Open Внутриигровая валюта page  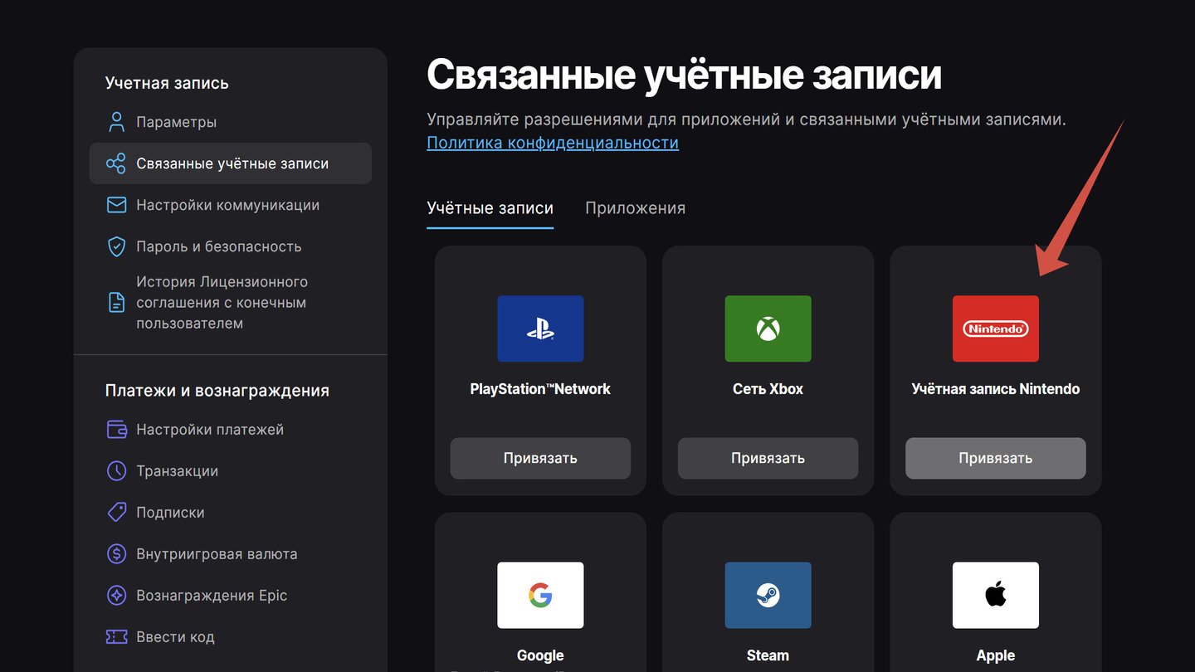click(230, 554)
